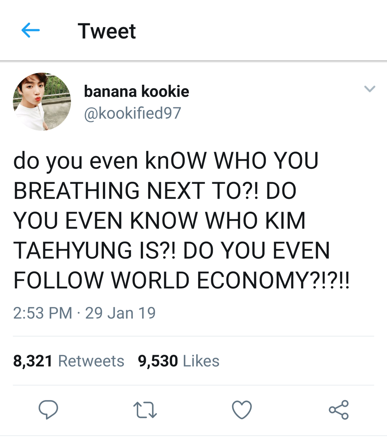The width and height of the screenshot is (387, 438).
Task: Like the tweet with the heart icon
Action: [242, 410]
